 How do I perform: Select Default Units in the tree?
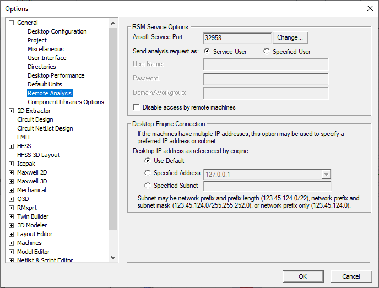tap(45, 84)
